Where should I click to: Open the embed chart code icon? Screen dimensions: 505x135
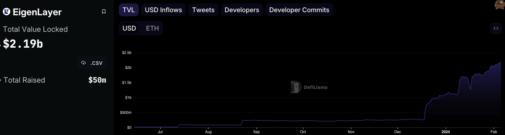(496, 28)
